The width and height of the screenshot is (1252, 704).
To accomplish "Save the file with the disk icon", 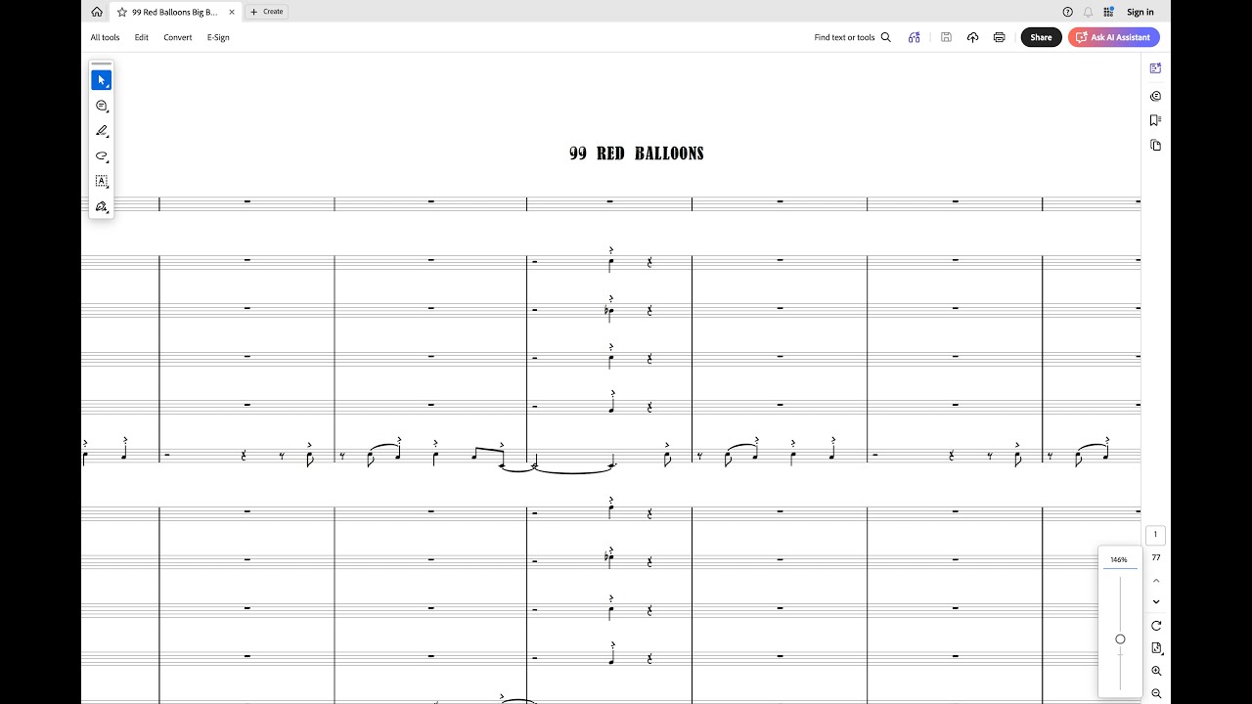I will (x=946, y=37).
